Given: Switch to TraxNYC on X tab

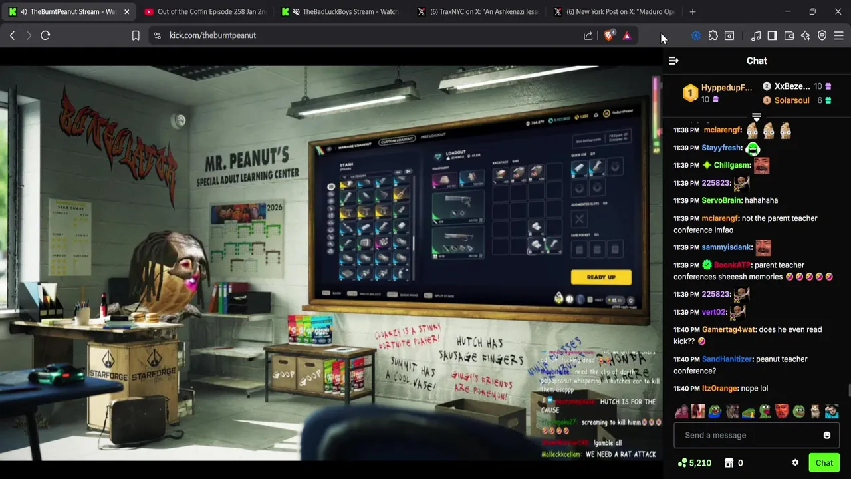Looking at the screenshot, I should [x=478, y=11].
